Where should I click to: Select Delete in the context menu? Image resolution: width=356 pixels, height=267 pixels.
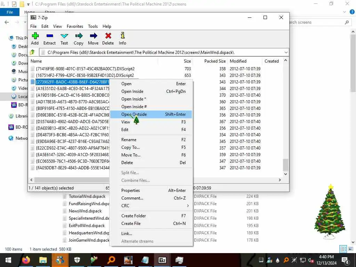[151, 163]
